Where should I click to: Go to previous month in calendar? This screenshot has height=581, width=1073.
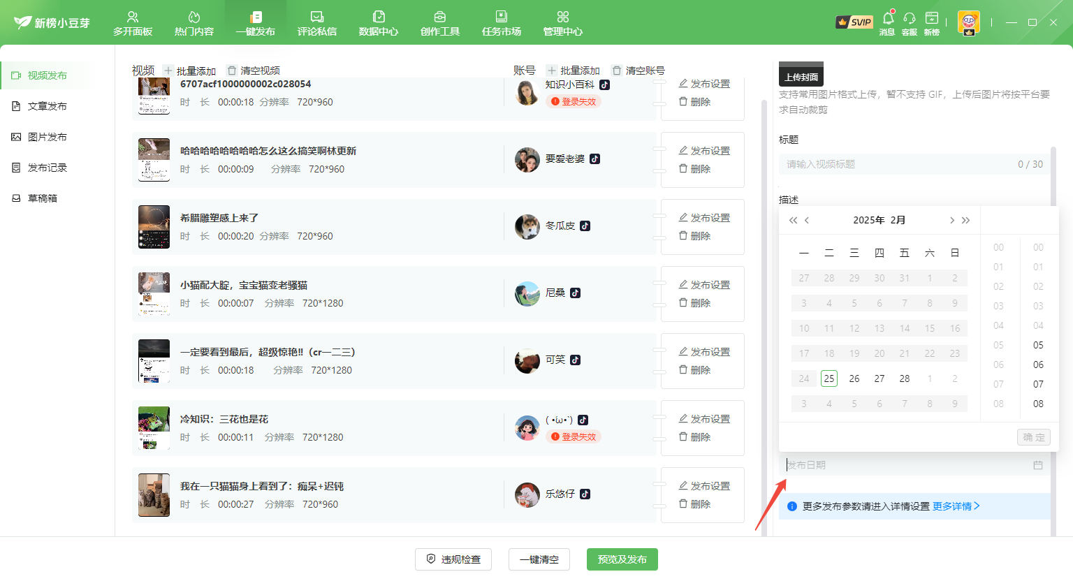coord(807,220)
